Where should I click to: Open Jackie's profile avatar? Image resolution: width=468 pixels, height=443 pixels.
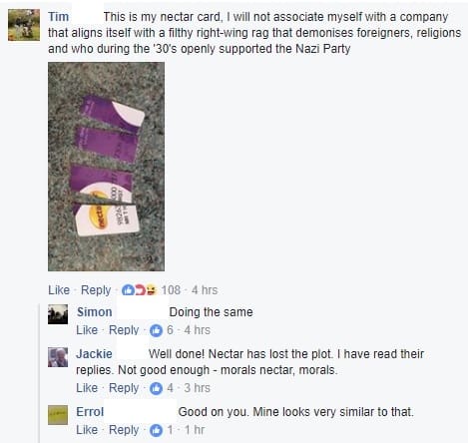point(58,357)
